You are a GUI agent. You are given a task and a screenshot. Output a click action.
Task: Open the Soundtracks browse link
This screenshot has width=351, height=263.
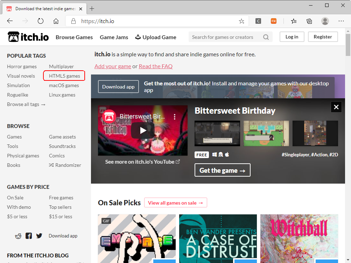point(62,146)
